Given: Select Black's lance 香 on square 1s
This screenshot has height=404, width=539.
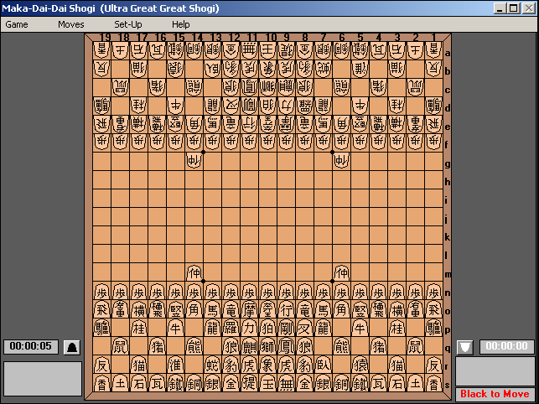Looking at the screenshot, I should 434,384.
